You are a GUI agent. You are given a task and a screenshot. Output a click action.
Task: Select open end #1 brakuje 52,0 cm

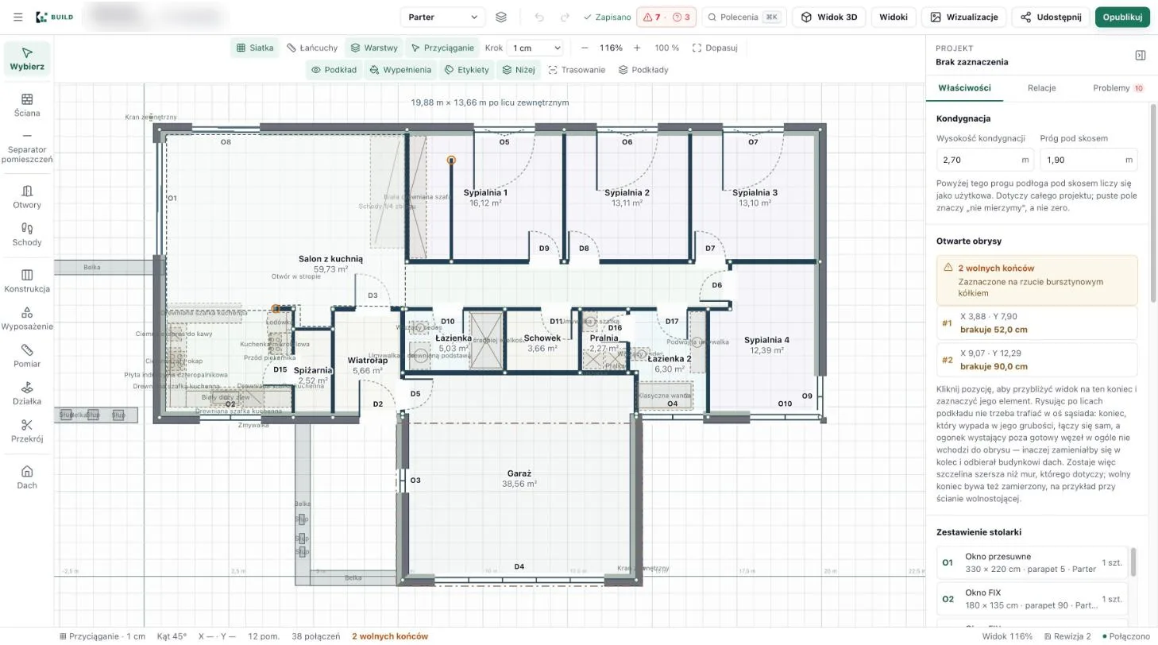click(1037, 323)
